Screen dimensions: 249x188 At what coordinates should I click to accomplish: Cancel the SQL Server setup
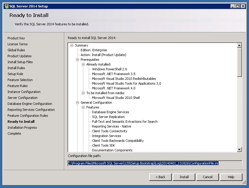point(207,177)
